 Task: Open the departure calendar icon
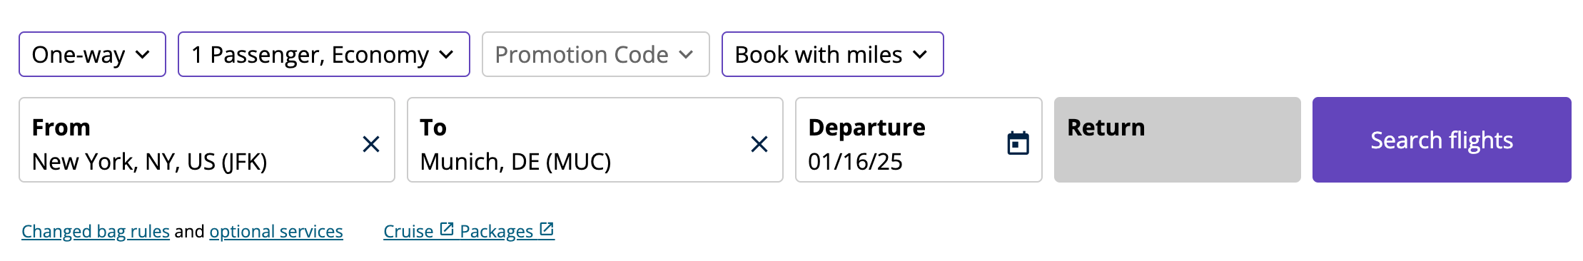[x=1018, y=143]
